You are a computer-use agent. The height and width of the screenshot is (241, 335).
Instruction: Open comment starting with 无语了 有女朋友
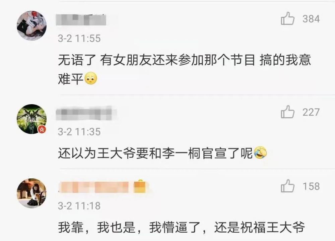184,69
